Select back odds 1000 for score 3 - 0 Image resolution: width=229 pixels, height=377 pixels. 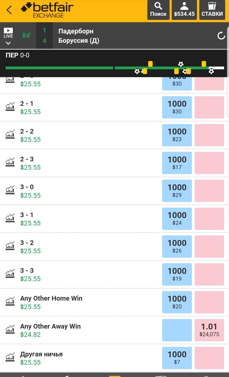(177, 191)
